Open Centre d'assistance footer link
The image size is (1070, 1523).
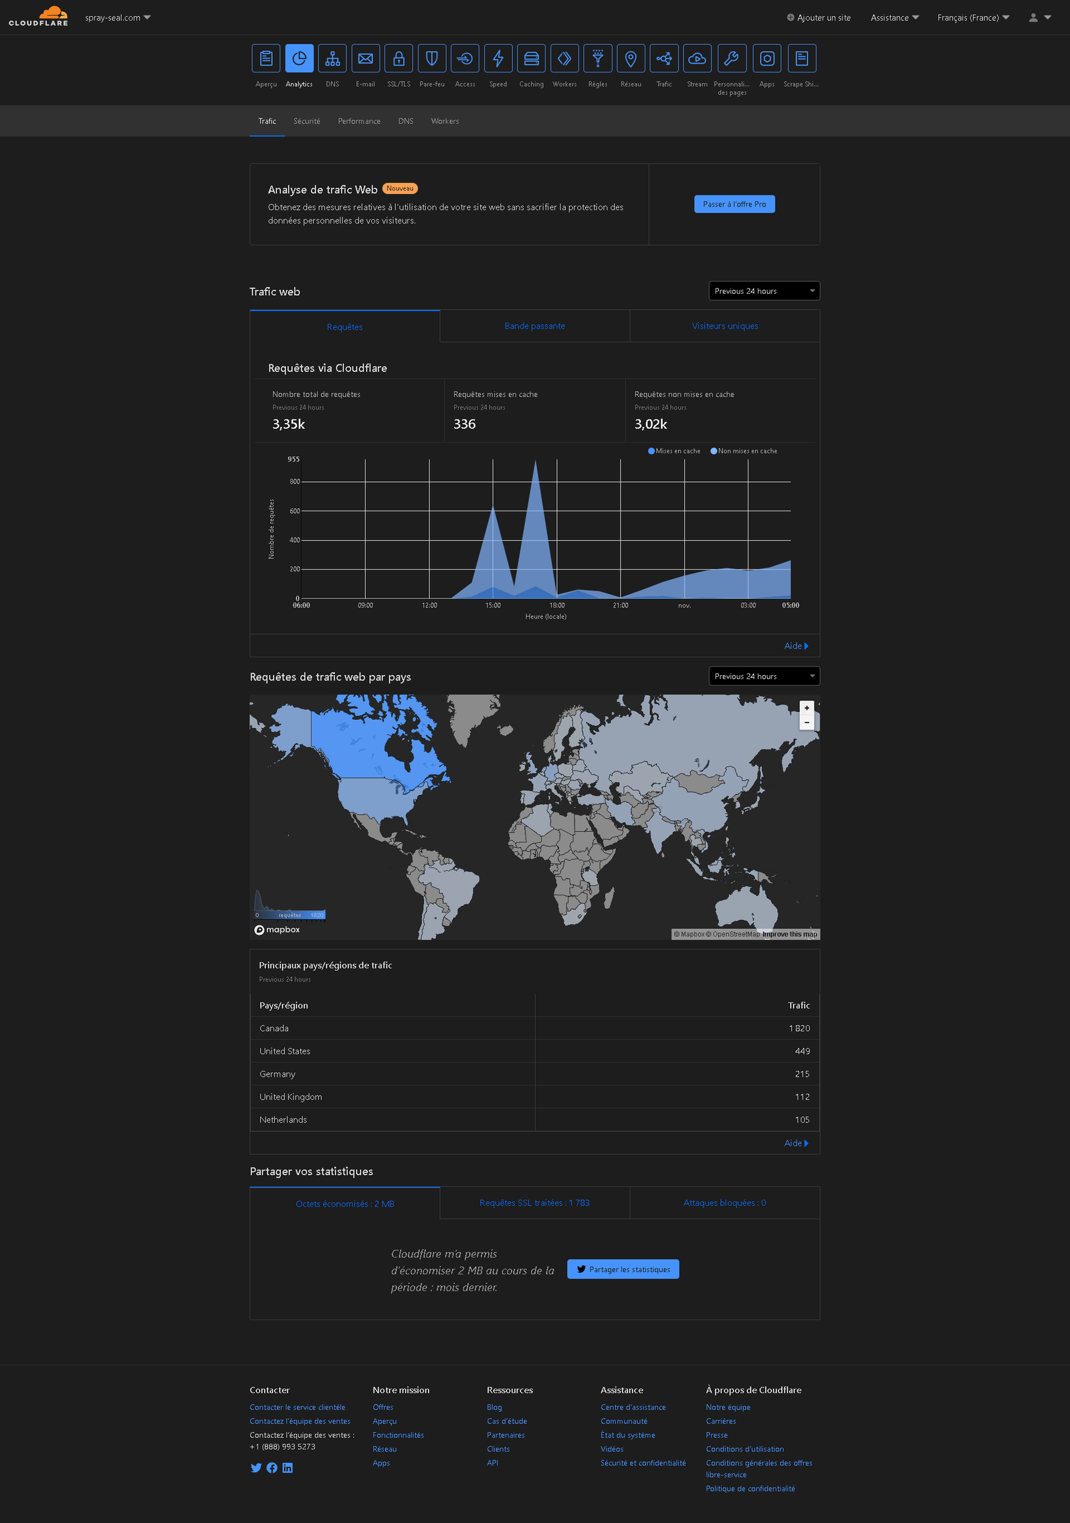click(x=633, y=1407)
